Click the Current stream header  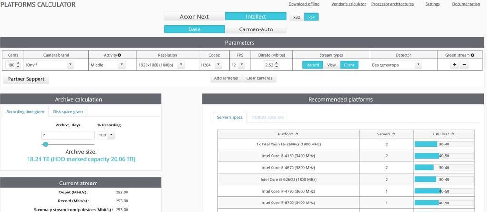(x=81, y=183)
